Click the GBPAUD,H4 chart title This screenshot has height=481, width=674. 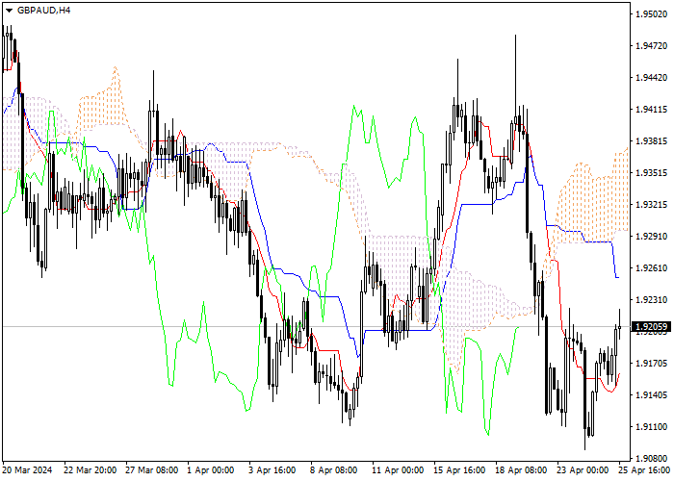[44, 11]
